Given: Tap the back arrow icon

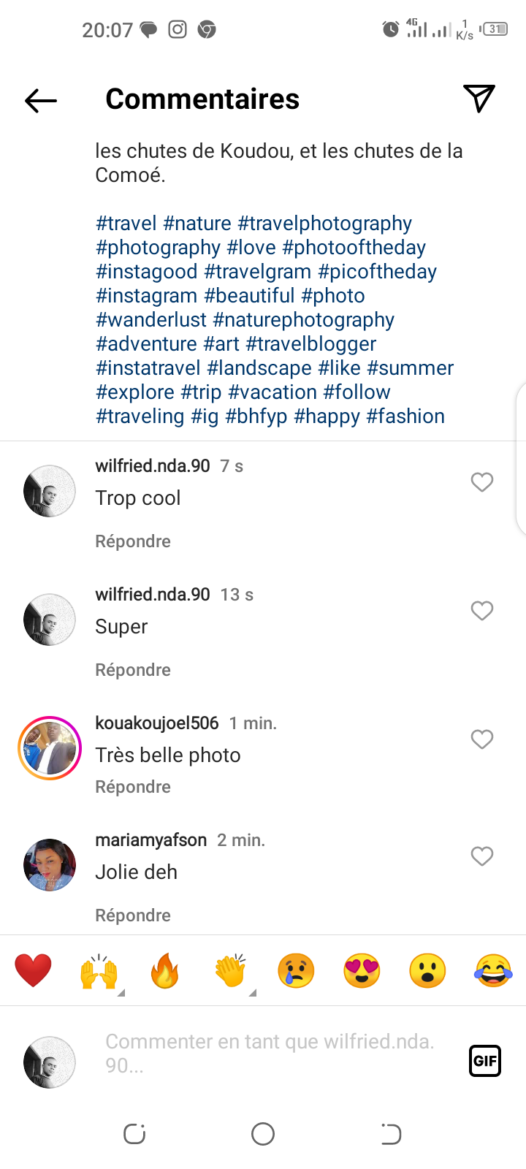Looking at the screenshot, I should (41, 100).
